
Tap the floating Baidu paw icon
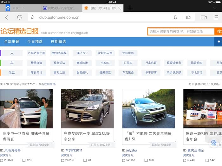tap(213, 143)
